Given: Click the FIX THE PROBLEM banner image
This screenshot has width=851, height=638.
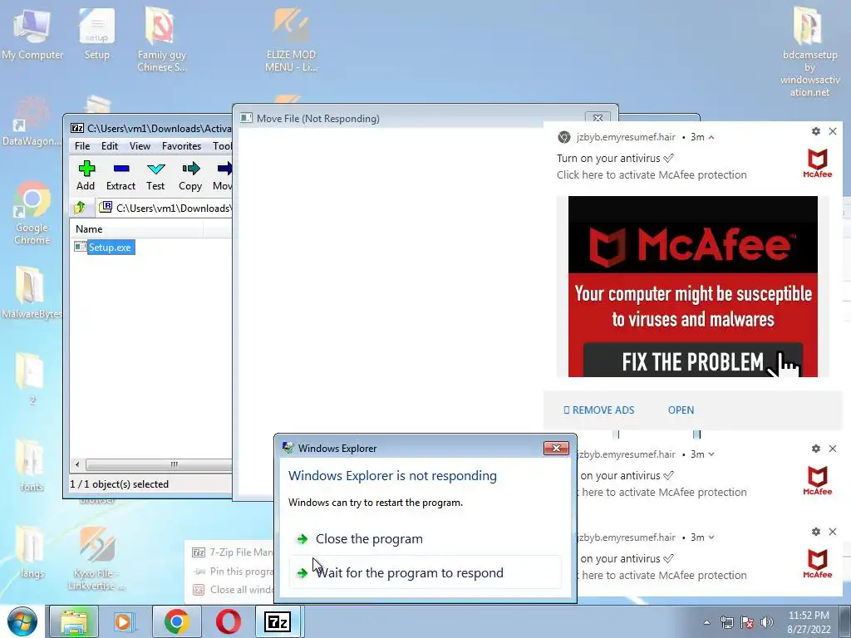Looking at the screenshot, I should pyautogui.click(x=692, y=287).
